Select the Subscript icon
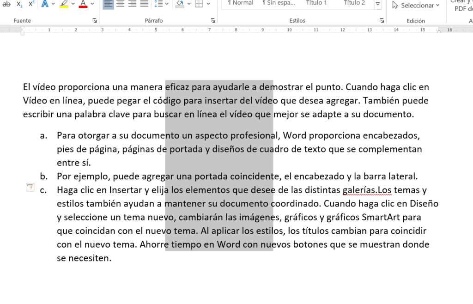This screenshot has width=473, height=304. pyautogui.click(x=19, y=4)
